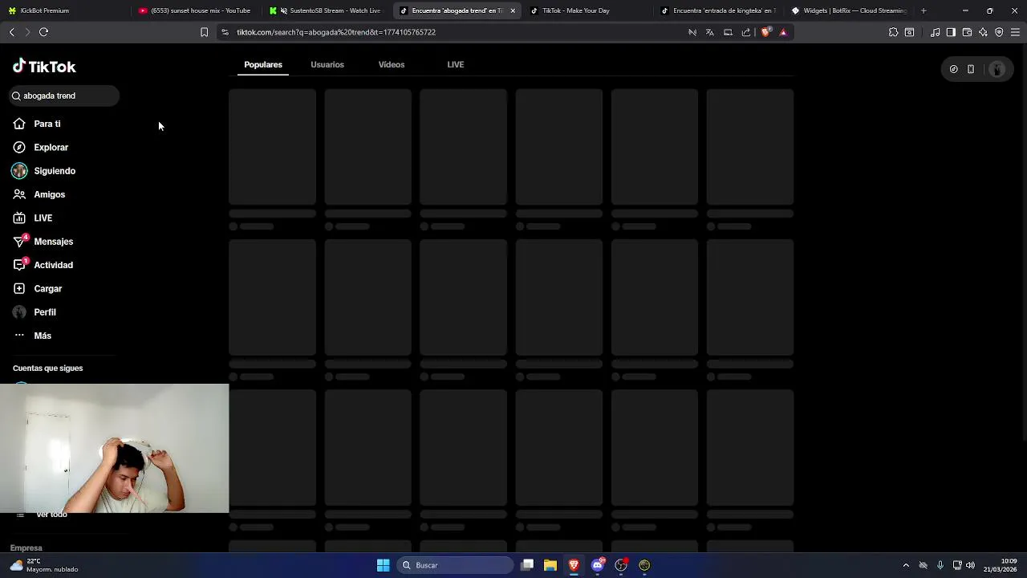Open the Brave Rewards triangle icon
The height and width of the screenshot is (578, 1027).
[783, 32]
